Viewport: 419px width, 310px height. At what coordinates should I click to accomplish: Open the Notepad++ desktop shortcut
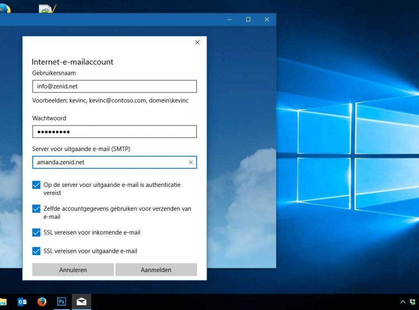click(x=47, y=8)
